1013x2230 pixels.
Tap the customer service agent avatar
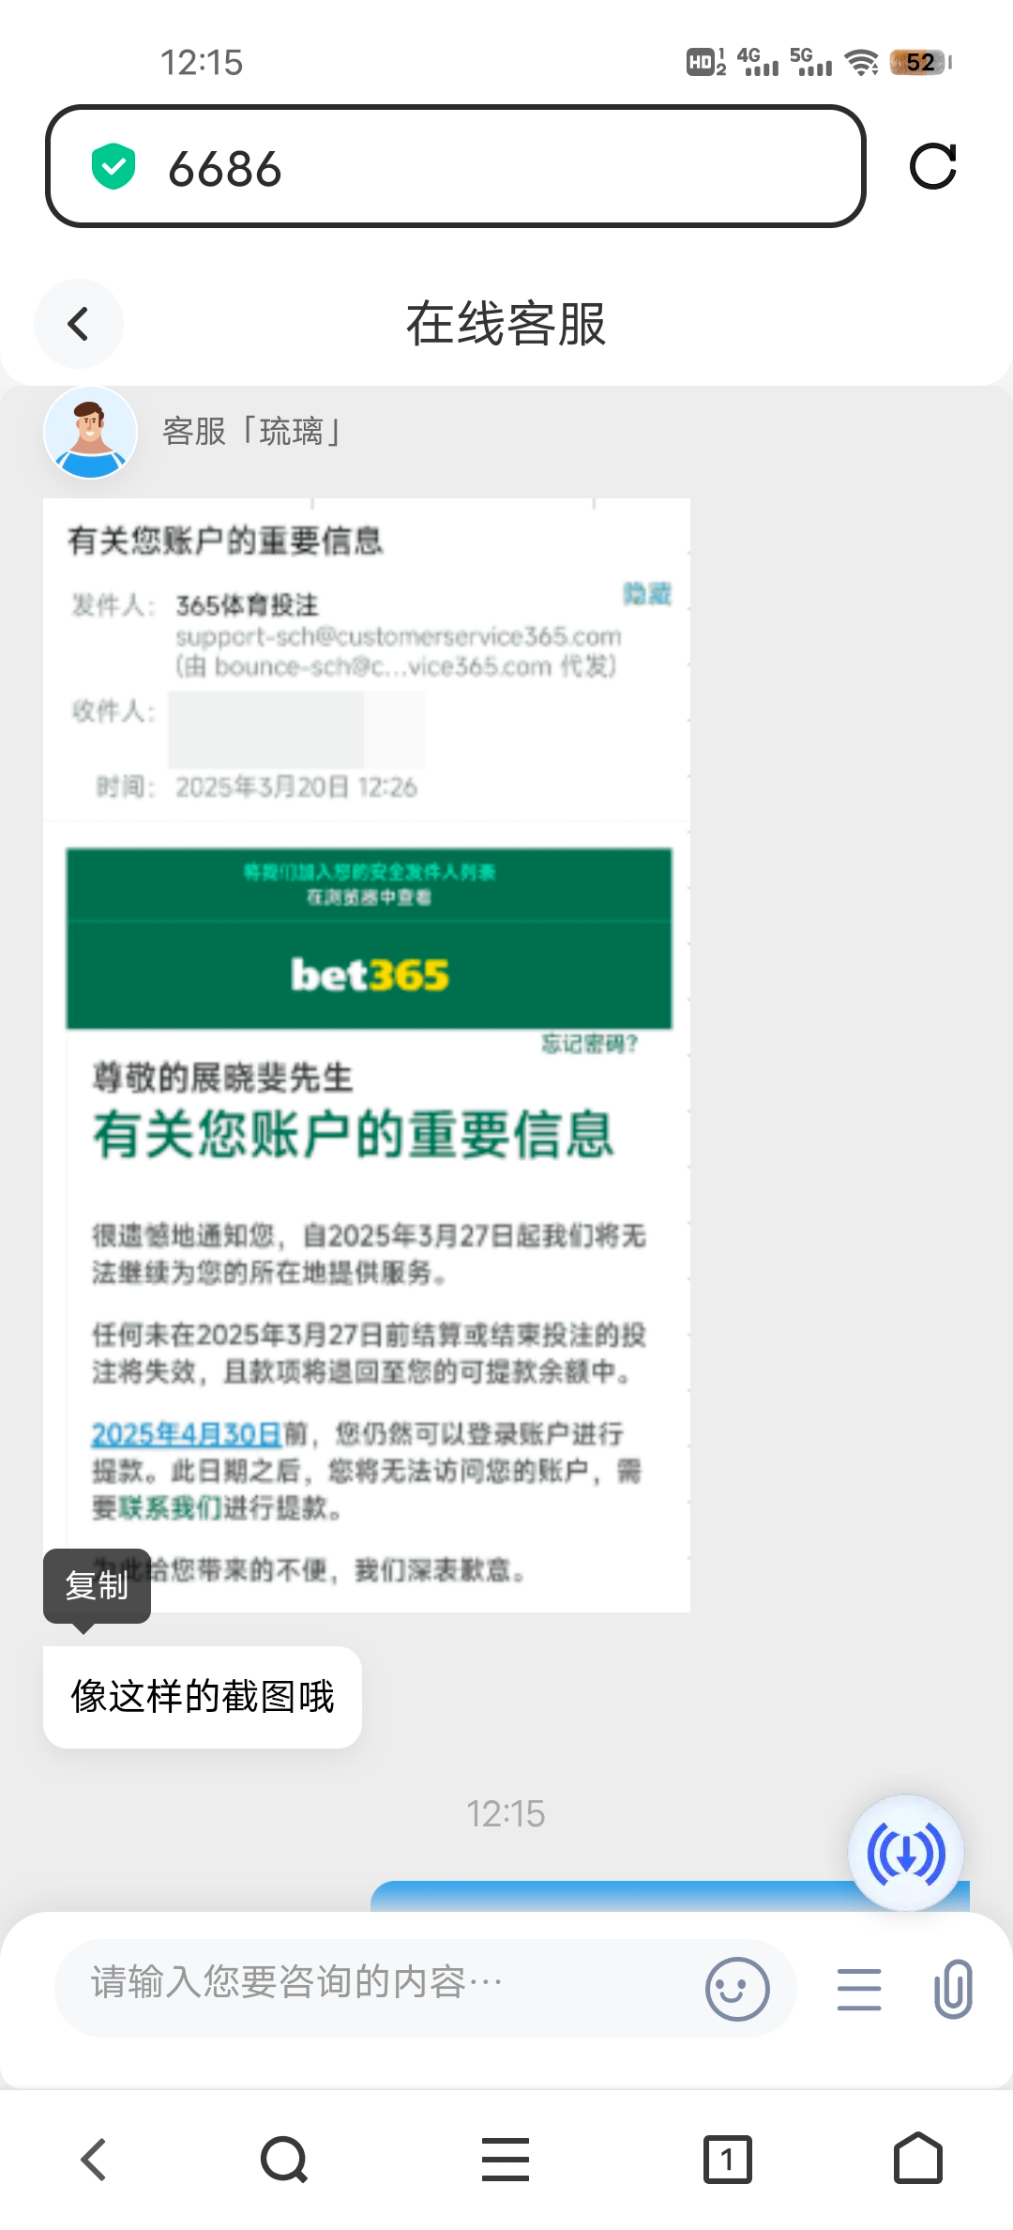91,433
